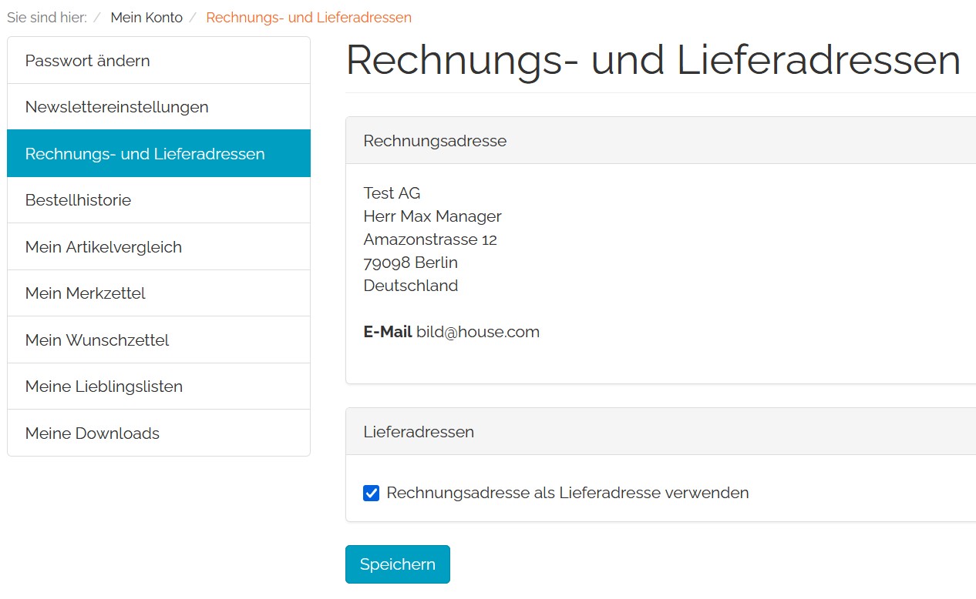
Task: Uncheck the Rechnungsadresse als Lieferadresse checkbox
Action: pos(372,493)
